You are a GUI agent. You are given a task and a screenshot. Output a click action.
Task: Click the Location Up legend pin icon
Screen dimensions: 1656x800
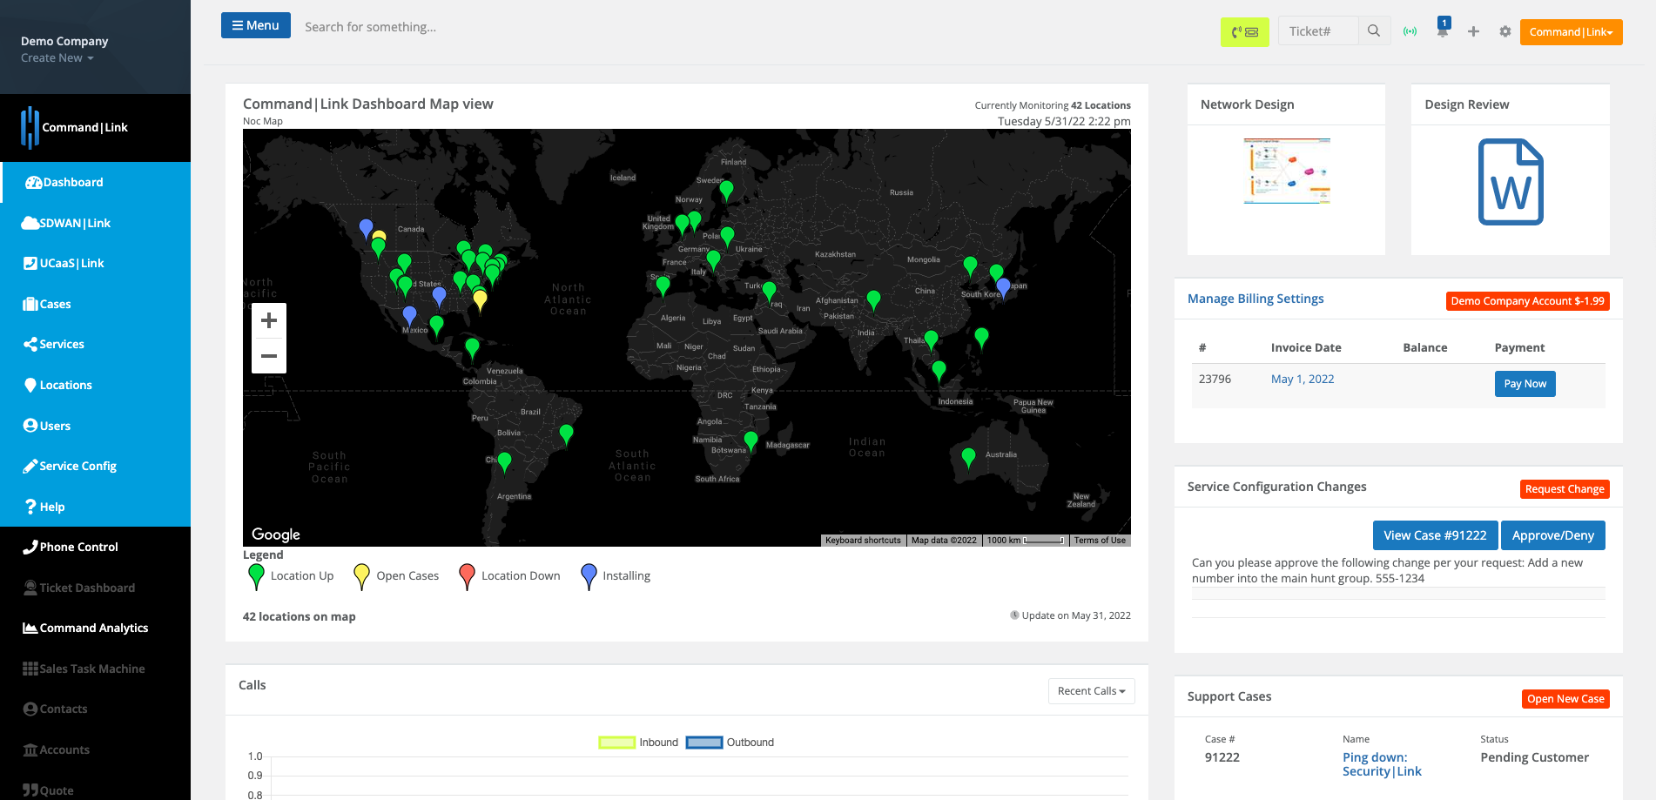tap(256, 576)
